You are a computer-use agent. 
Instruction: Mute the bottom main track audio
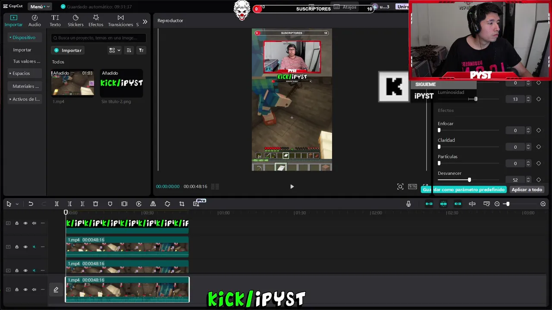point(34,289)
